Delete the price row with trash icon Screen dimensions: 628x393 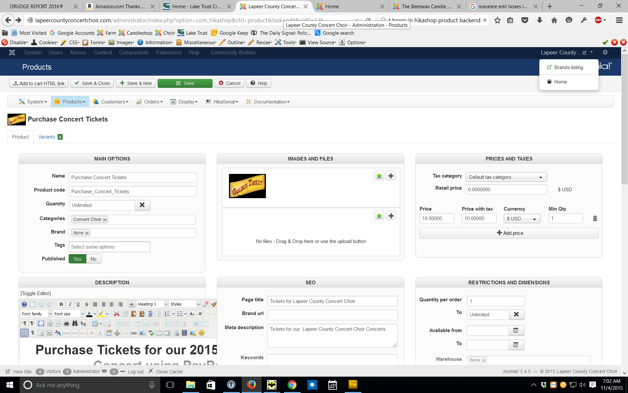[x=595, y=218]
